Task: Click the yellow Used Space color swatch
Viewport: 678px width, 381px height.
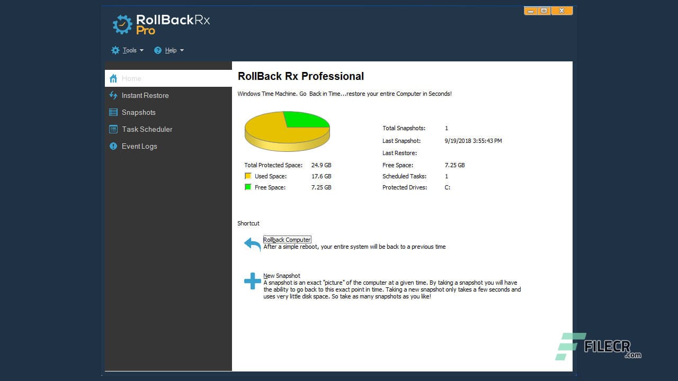Action: [247, 176]
